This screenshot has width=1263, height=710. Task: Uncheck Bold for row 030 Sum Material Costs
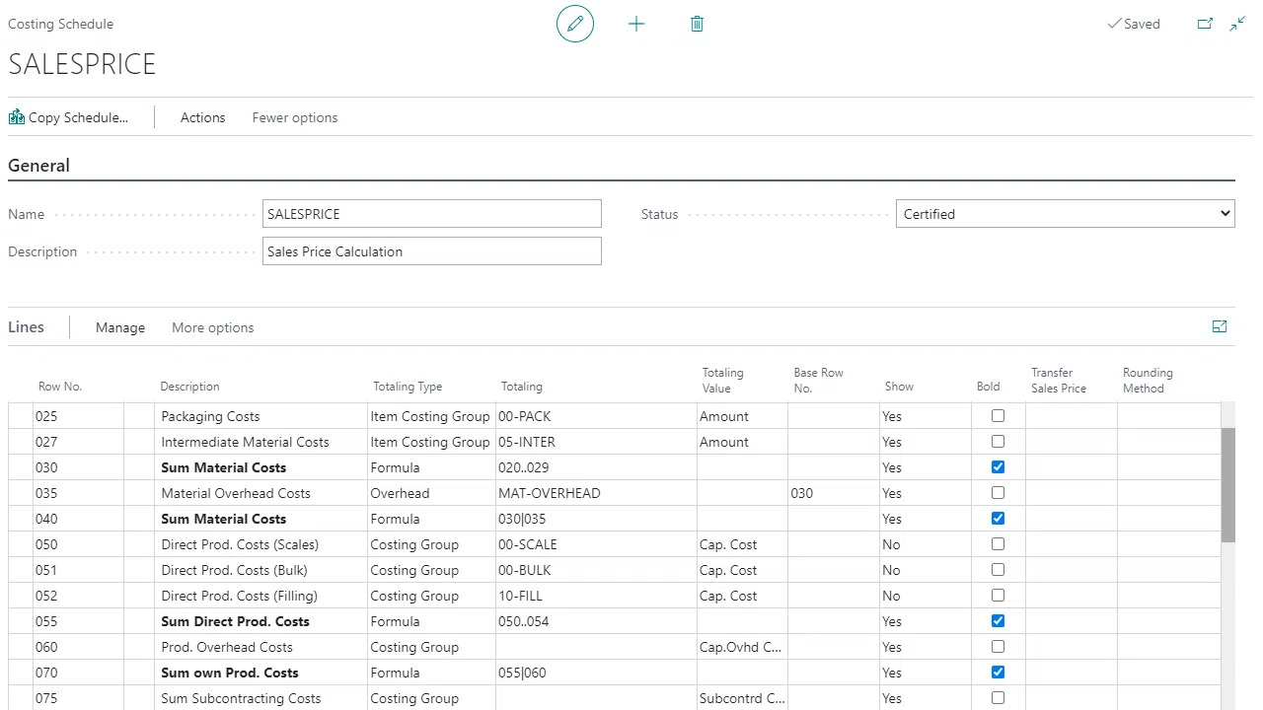(x=998, y=467)
